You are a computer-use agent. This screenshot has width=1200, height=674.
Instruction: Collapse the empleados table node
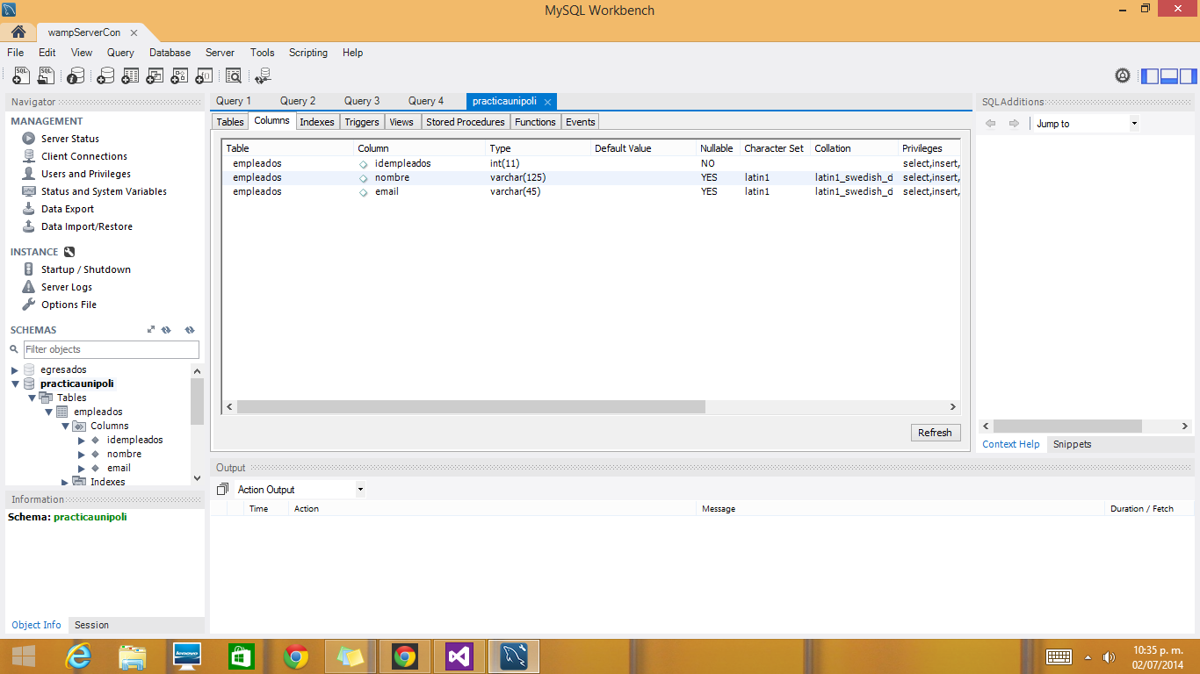(x=50, y=412)
